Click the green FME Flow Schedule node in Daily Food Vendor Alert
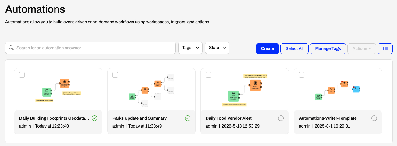 [x=233, y=96]
